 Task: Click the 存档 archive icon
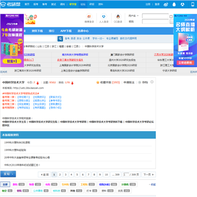(x=140, y=83)
